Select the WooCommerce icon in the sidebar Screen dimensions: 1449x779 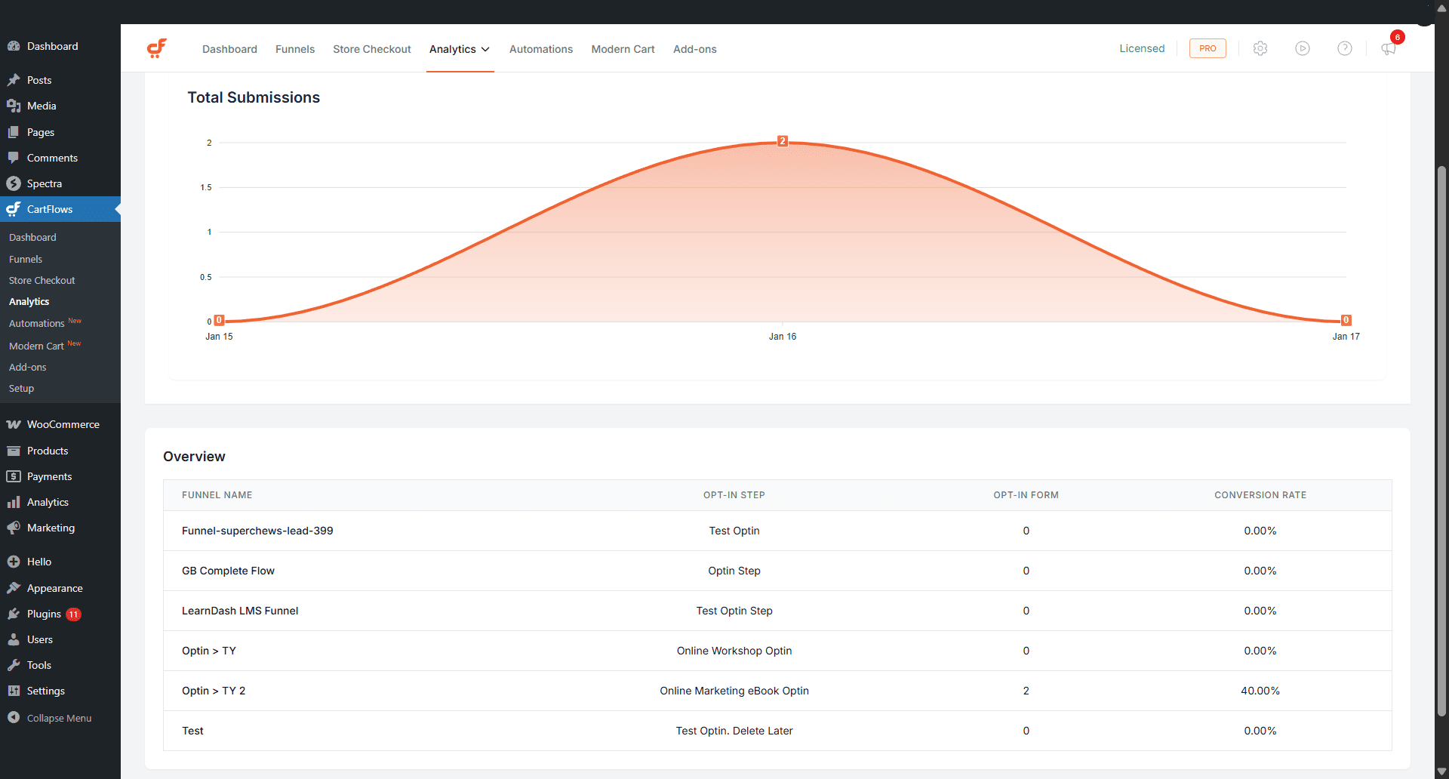tap(14, 424)
